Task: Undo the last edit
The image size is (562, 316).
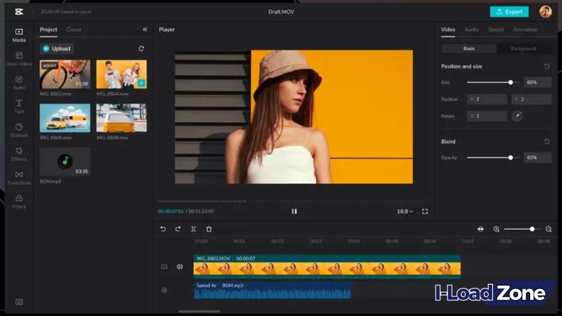Action: 162,229
